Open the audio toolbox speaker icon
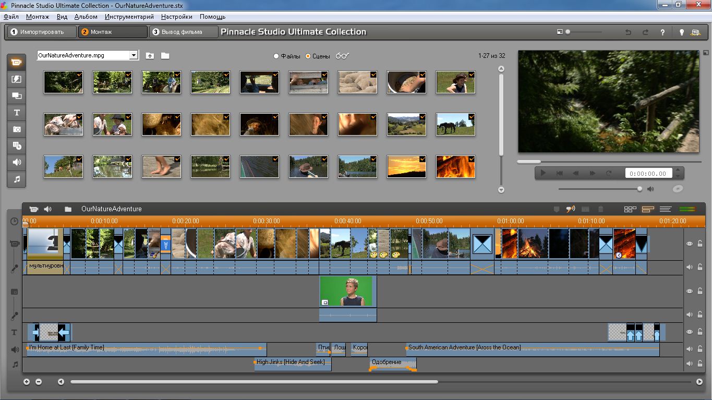Viewport: 712px width, 400px height. (48, 209)
